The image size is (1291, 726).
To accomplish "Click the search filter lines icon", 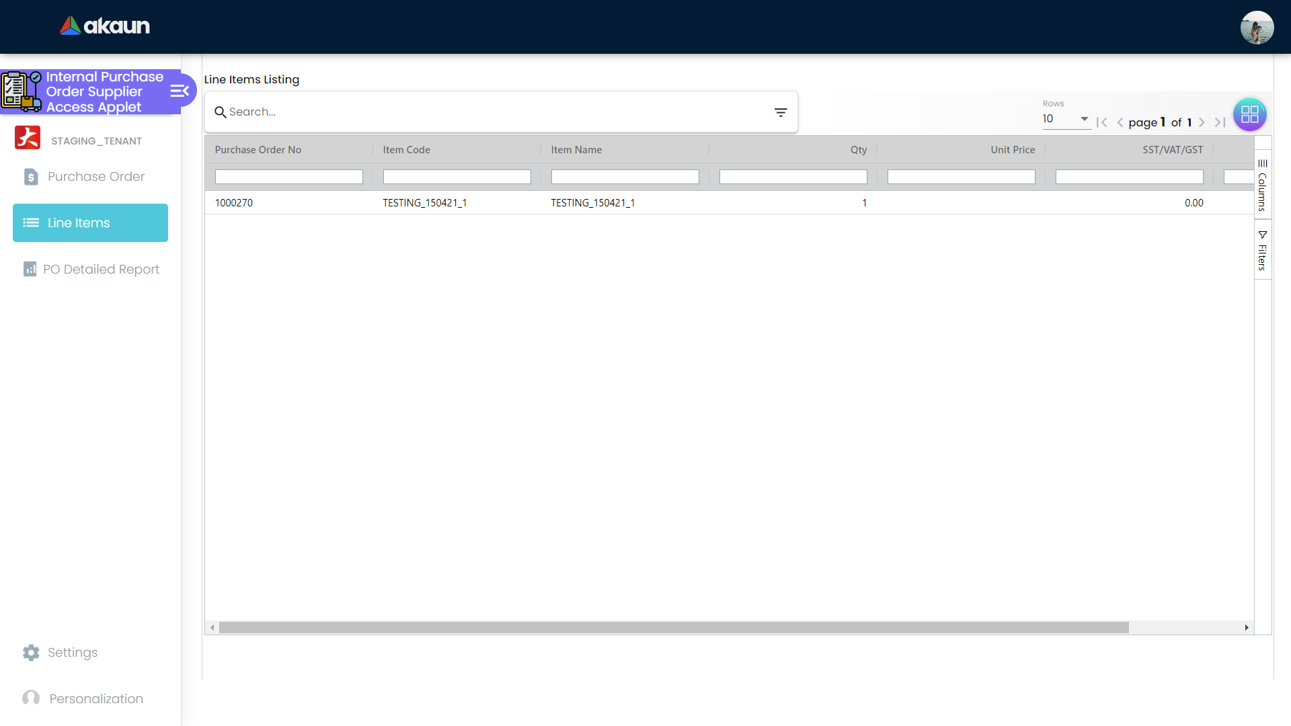I will [780, 112].
